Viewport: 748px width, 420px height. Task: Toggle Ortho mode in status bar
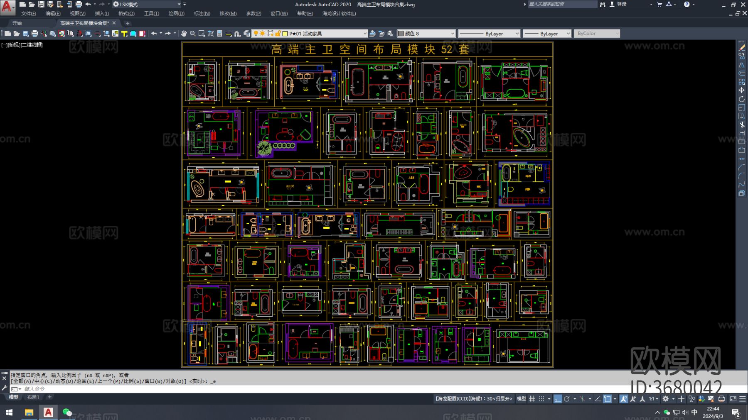558,399
